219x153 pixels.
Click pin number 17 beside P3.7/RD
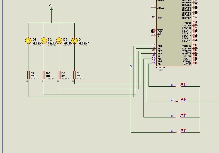point(196,63)
